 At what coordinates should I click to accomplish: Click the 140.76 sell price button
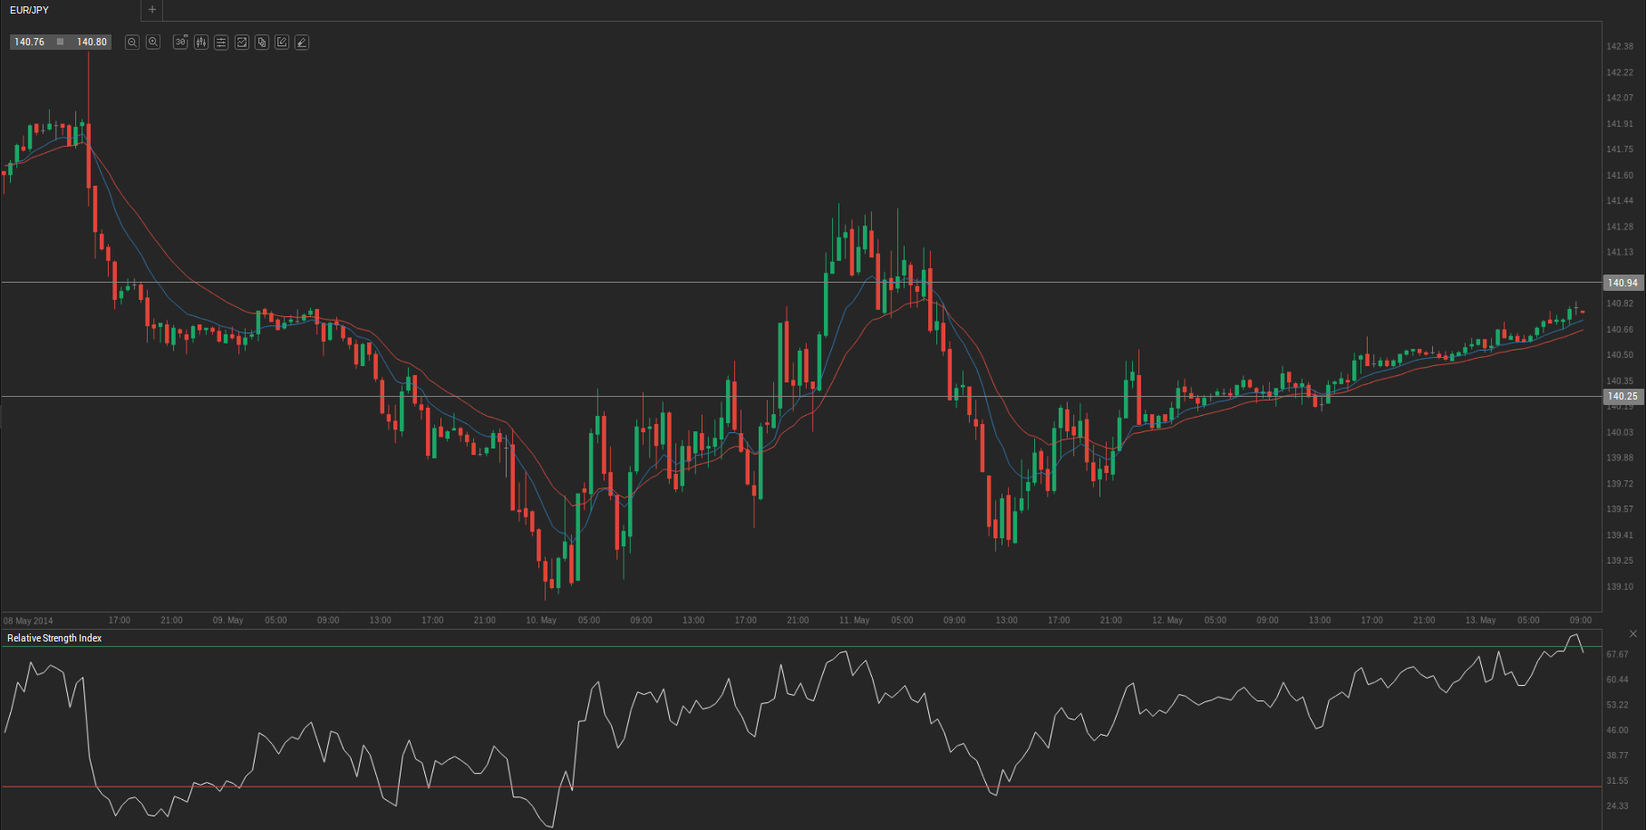coord(30,42)
